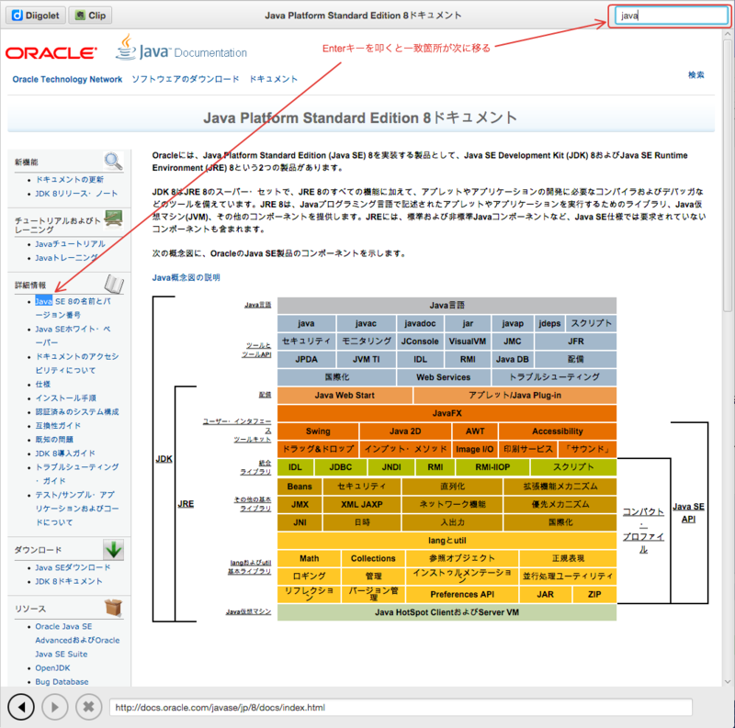Open Java SE 8の名前とバージョン番号 link

click(73, 308)
